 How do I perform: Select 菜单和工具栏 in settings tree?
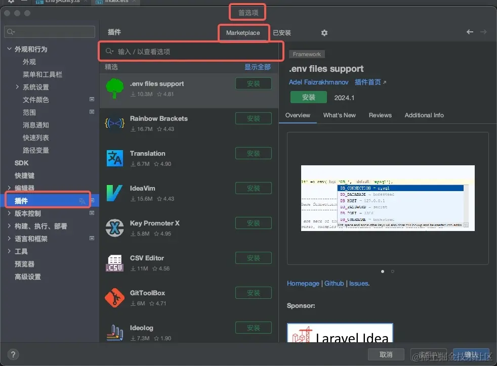(42, 74)
